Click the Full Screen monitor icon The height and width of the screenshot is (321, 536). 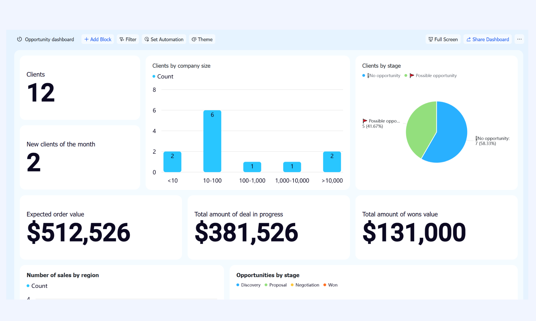coord(431,39)
